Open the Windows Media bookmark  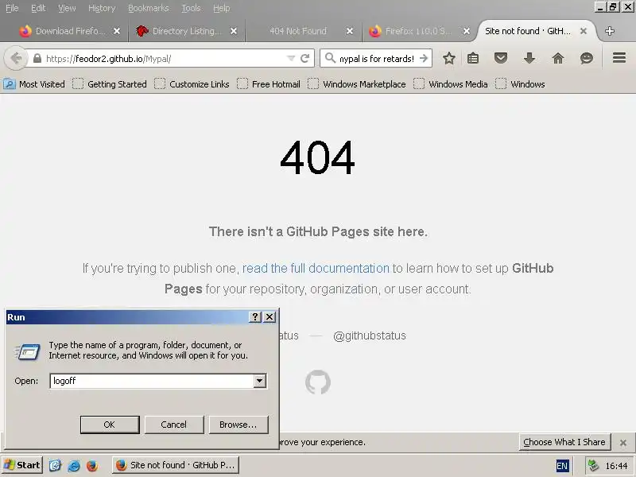click(x=451, y=84)
